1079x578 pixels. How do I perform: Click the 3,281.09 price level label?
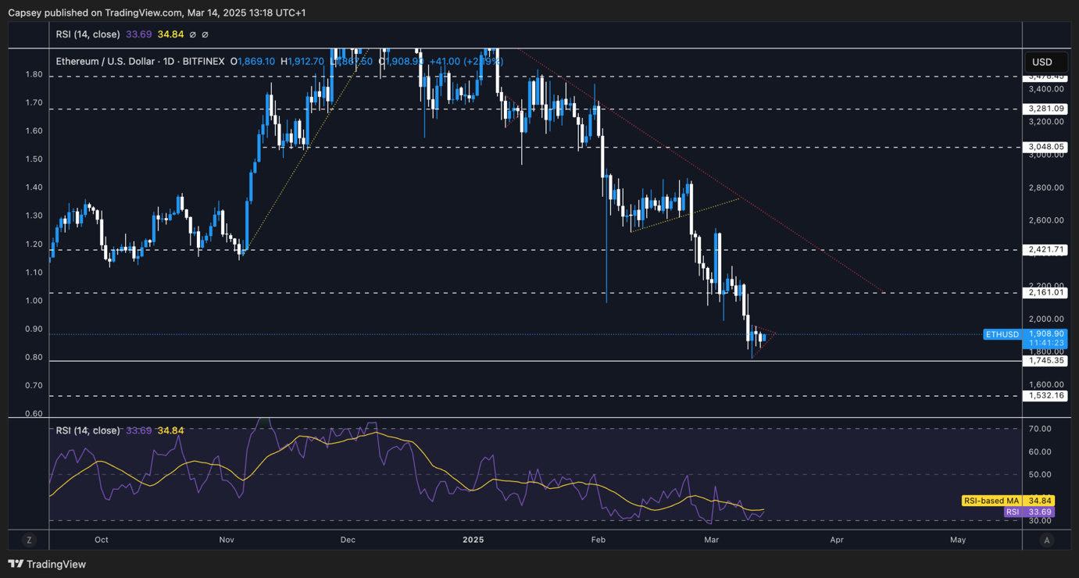pyautogui.click(x=1047, y=109)
